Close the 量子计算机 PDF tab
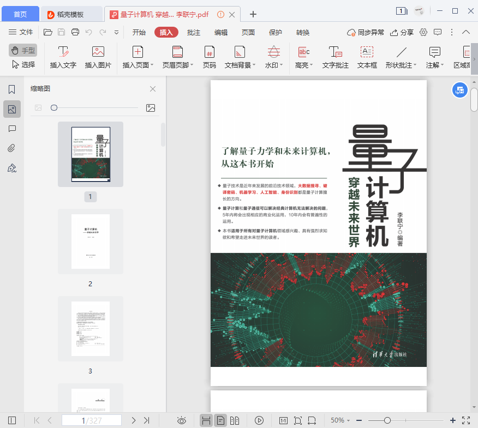Screen dimensions: 478x428 tap(232, 14)
